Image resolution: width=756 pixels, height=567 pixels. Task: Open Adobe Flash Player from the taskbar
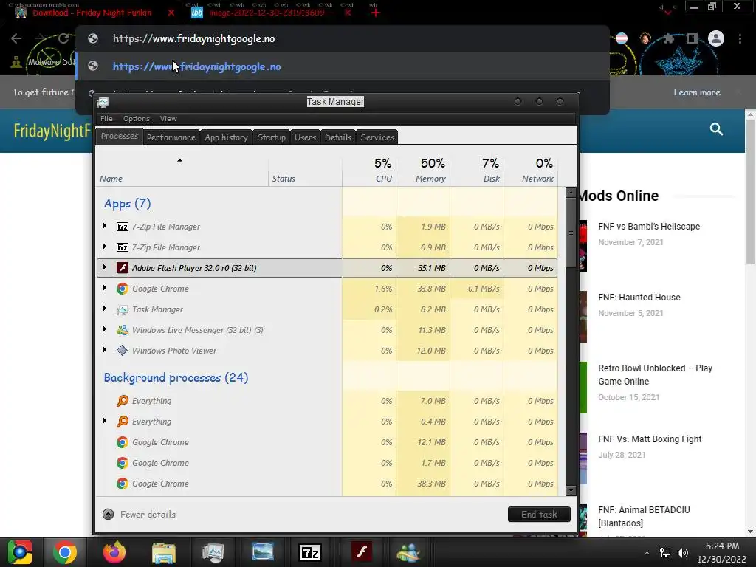tap(362, 552)
